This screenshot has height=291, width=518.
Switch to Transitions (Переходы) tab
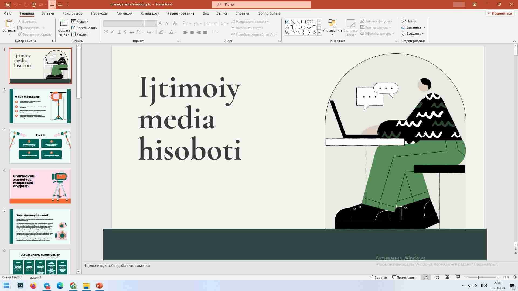99,13
